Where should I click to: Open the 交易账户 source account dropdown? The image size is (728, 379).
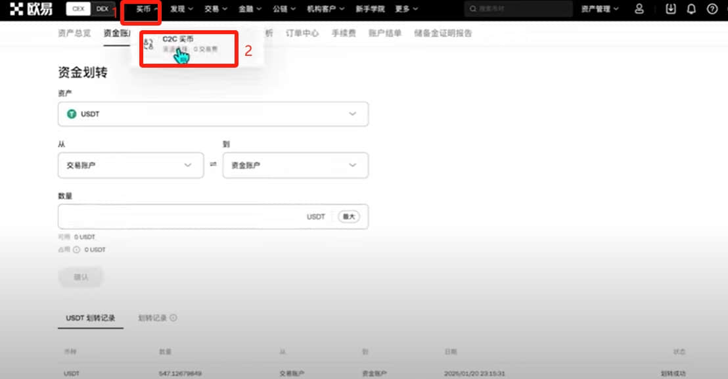pyautogui.click(x=131, y=165)
